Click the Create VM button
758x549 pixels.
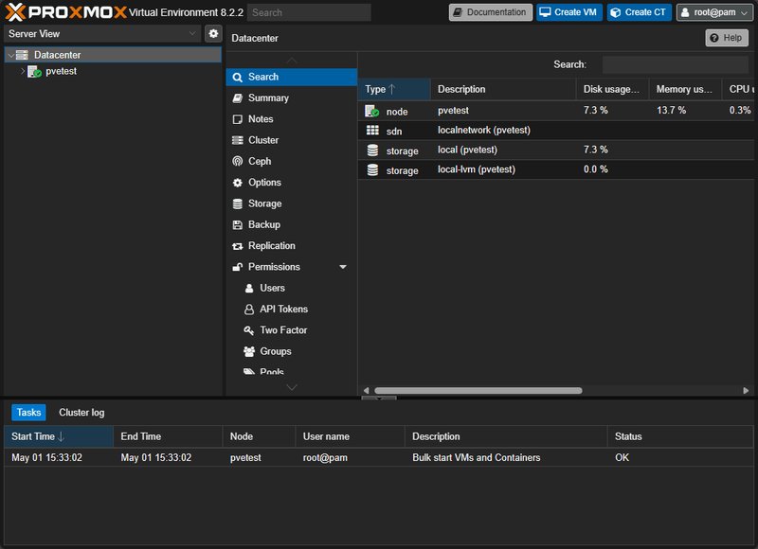569,12
